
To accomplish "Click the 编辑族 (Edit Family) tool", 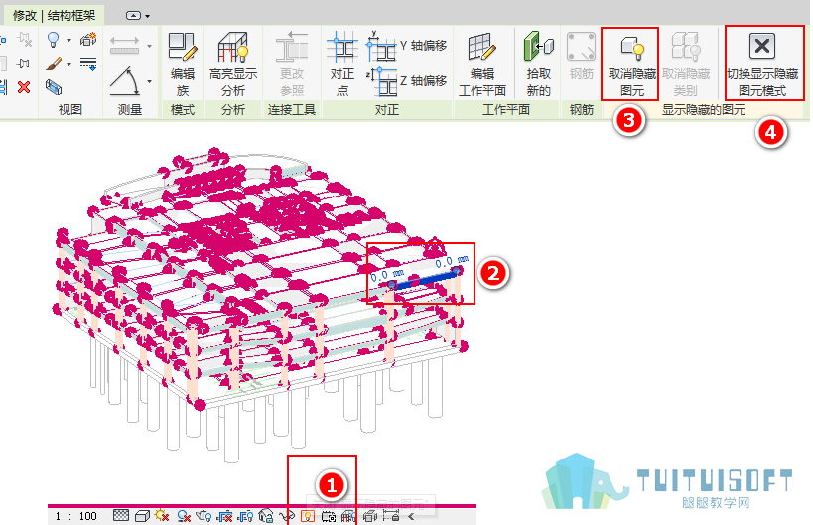I will (183, 64).
